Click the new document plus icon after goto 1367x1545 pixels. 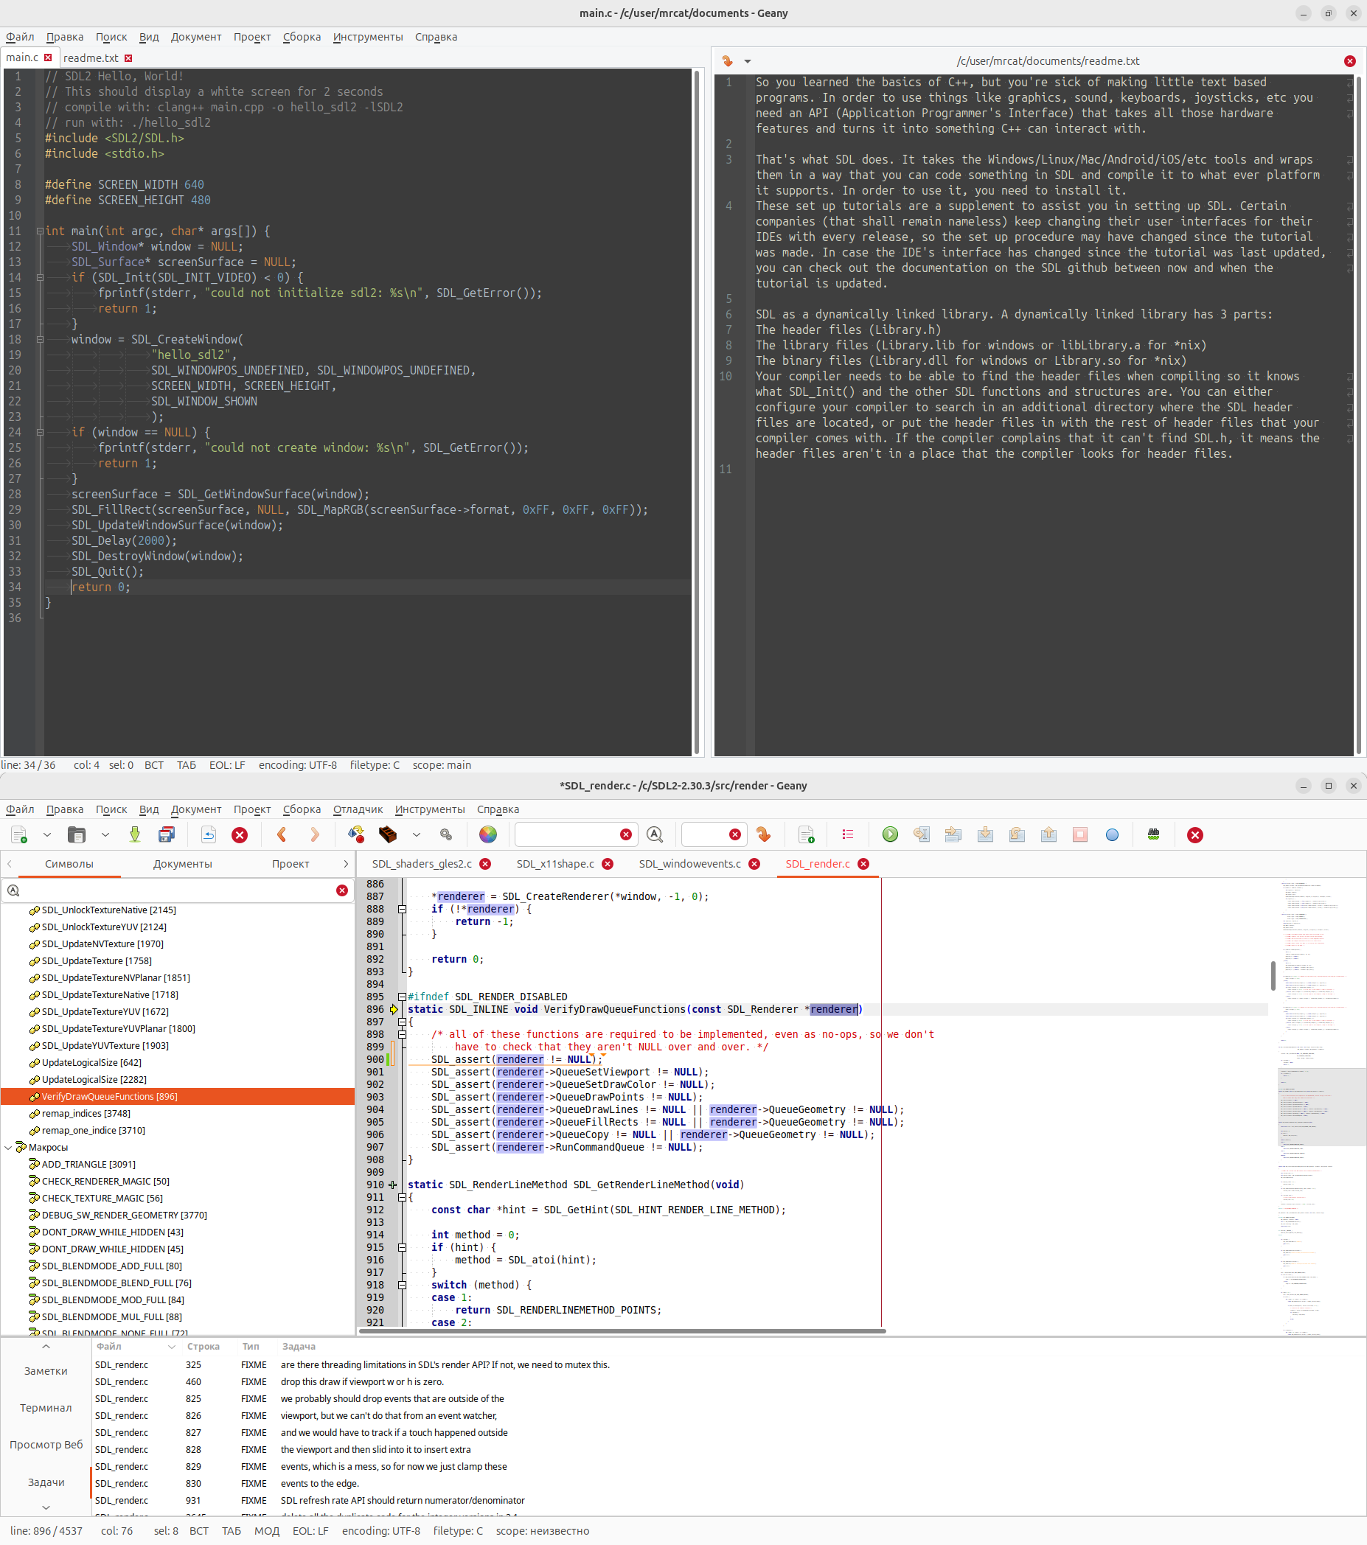806,834
